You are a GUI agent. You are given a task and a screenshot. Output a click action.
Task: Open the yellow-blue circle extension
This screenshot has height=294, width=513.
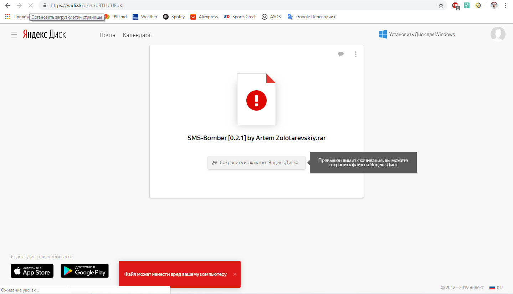(x=478, y=5)
